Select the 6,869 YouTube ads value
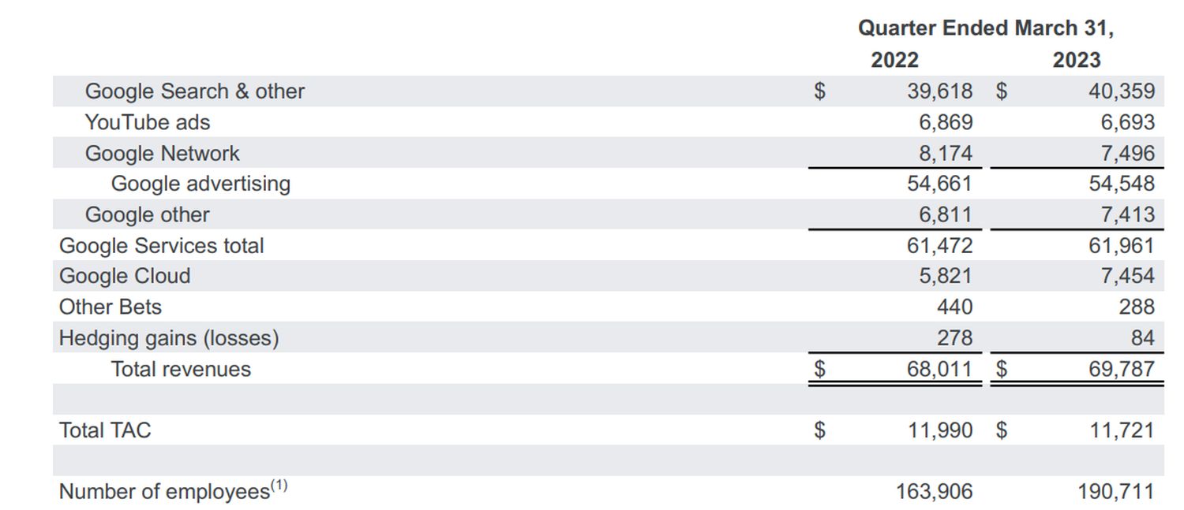Viewport: 1184px width, 510px height. tap(945, 122)
